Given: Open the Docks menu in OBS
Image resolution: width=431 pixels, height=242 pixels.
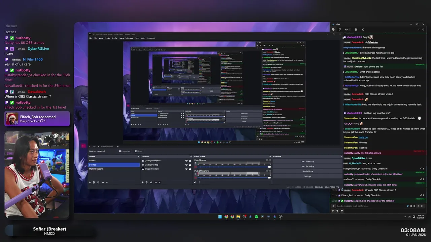Looking at the screenshot, I should tap(107, 38).
